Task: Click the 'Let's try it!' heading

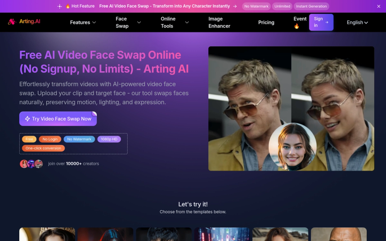Action: pyautogui.click(x=193, y=204)
